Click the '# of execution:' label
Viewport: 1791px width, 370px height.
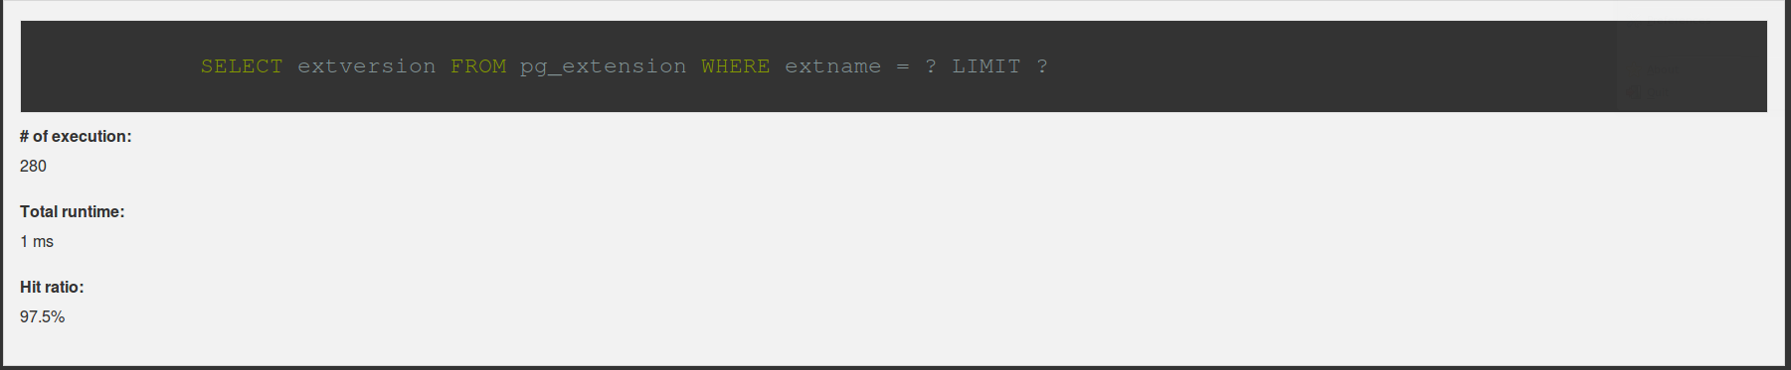coord(76,136)
